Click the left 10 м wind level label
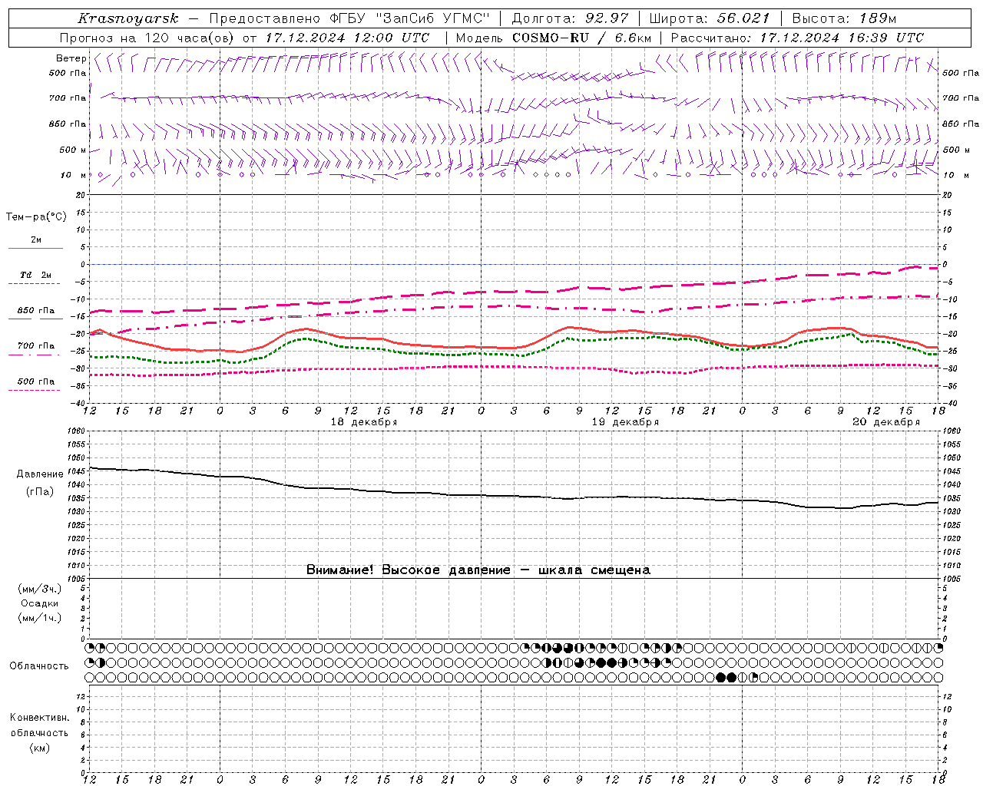 click(x=73, y=175)
